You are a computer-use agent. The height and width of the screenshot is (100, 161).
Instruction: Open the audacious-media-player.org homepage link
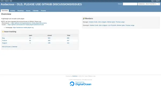23,27
